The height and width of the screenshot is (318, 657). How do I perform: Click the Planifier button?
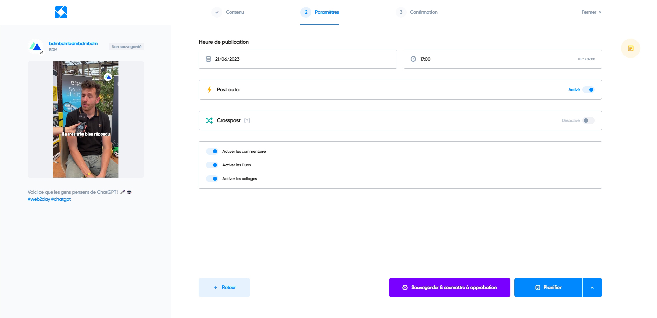coord(548,288)
